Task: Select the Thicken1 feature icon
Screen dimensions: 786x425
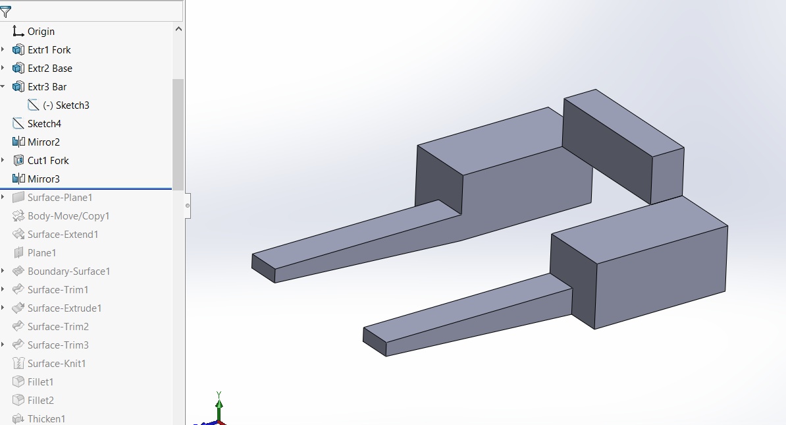Action: click(18, 418)
